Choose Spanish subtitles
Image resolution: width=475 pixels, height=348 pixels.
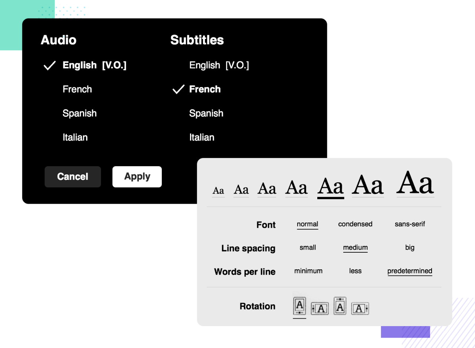[x=206, y=113]
